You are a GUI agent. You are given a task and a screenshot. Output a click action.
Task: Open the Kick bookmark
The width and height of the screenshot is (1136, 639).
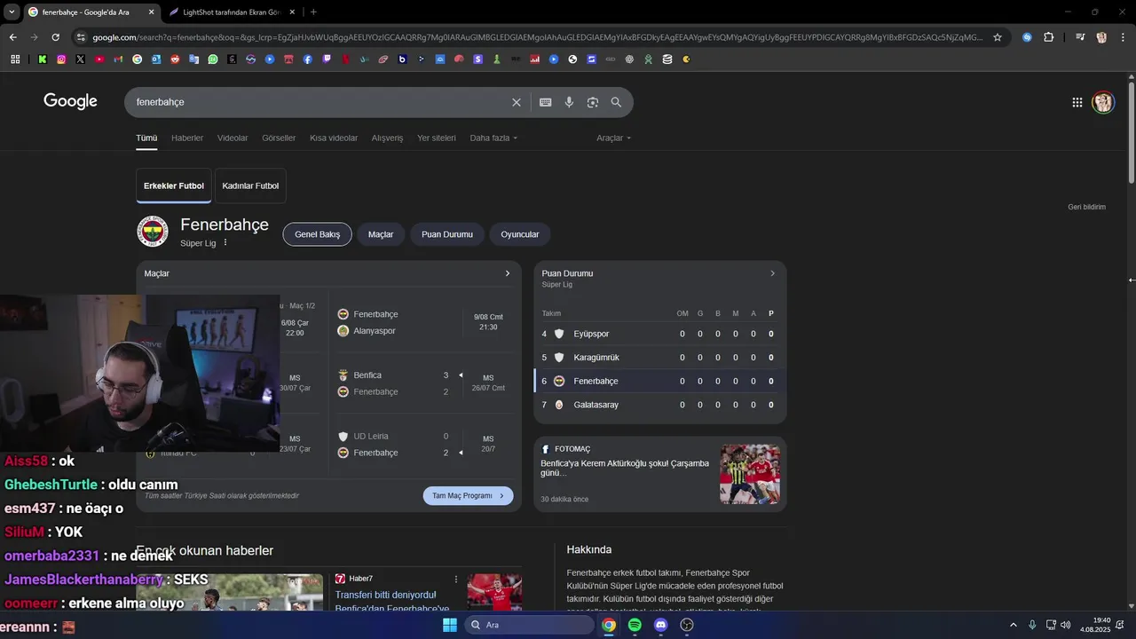click(x=43, y=59)
